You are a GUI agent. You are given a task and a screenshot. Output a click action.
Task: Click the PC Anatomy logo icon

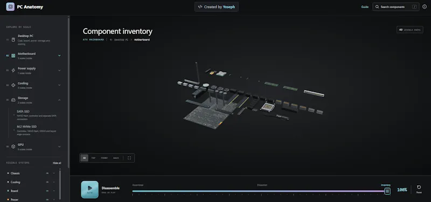[10, 7]
